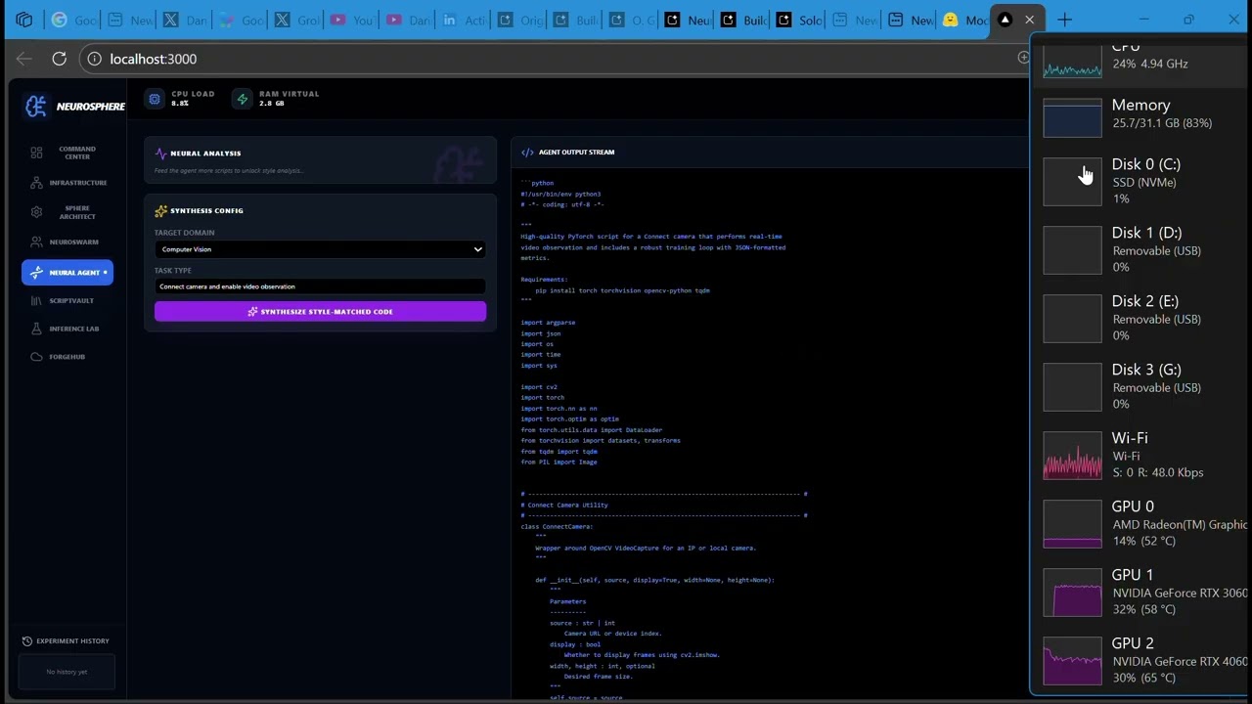
Task: Select Memory in Task Manager panel
Action: pos(1140,116)
